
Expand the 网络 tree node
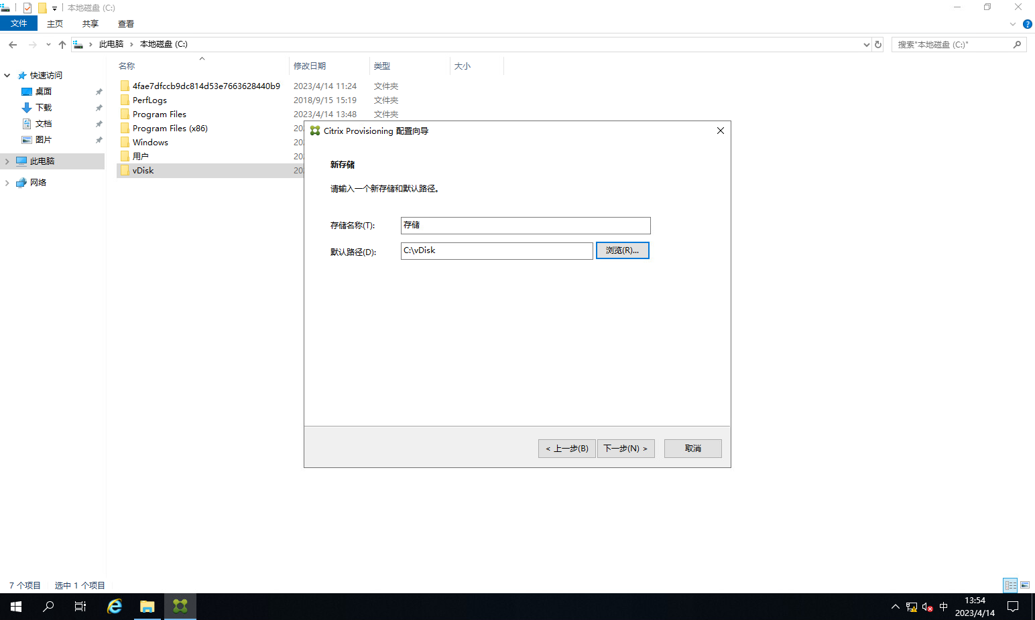(x=7, y=183)
